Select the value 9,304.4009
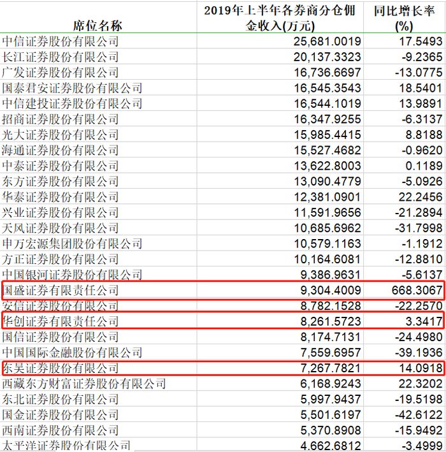This screenshot has width=446, height=452. coord(331,291)
